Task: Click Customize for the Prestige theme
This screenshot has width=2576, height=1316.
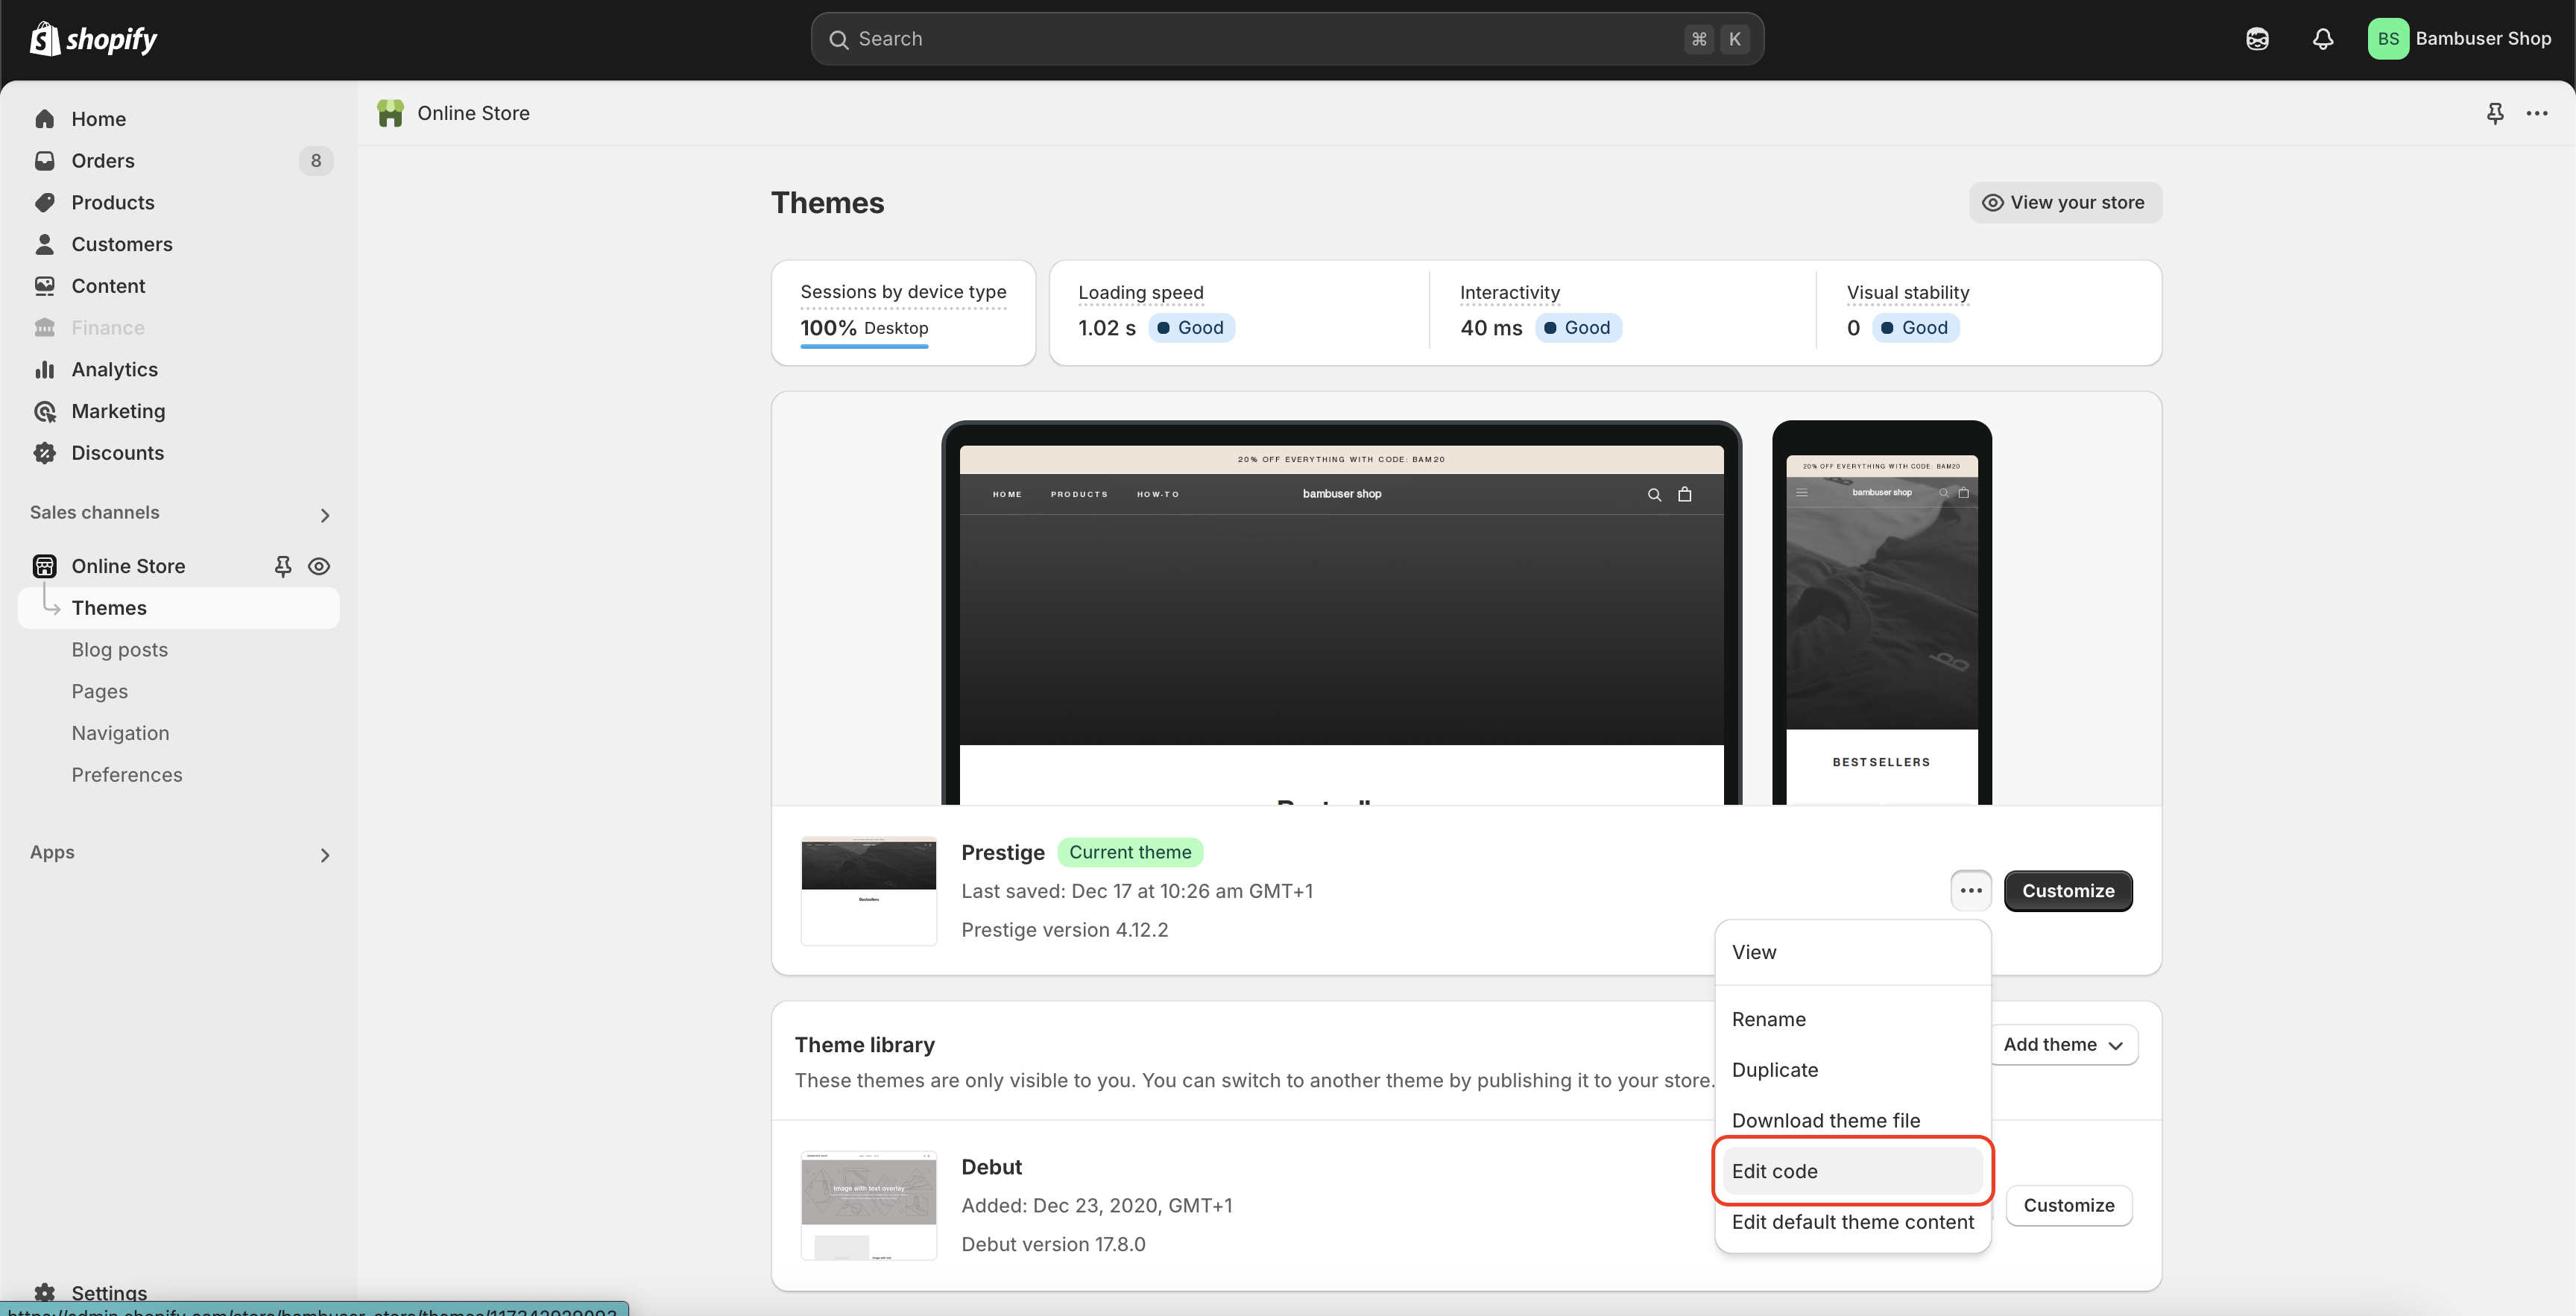Action: tap(2067, 890)
